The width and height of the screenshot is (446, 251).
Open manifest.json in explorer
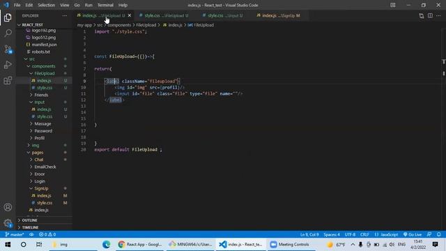click(44, 45)
